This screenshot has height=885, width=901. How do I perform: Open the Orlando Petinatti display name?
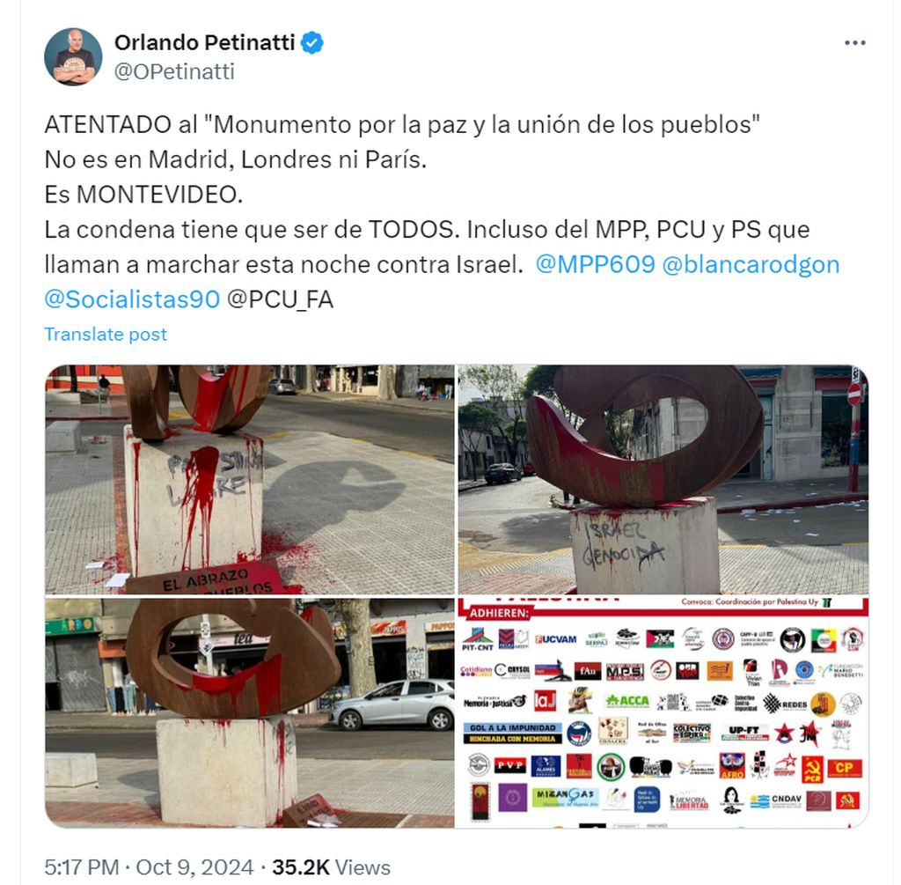click(204, 42)
